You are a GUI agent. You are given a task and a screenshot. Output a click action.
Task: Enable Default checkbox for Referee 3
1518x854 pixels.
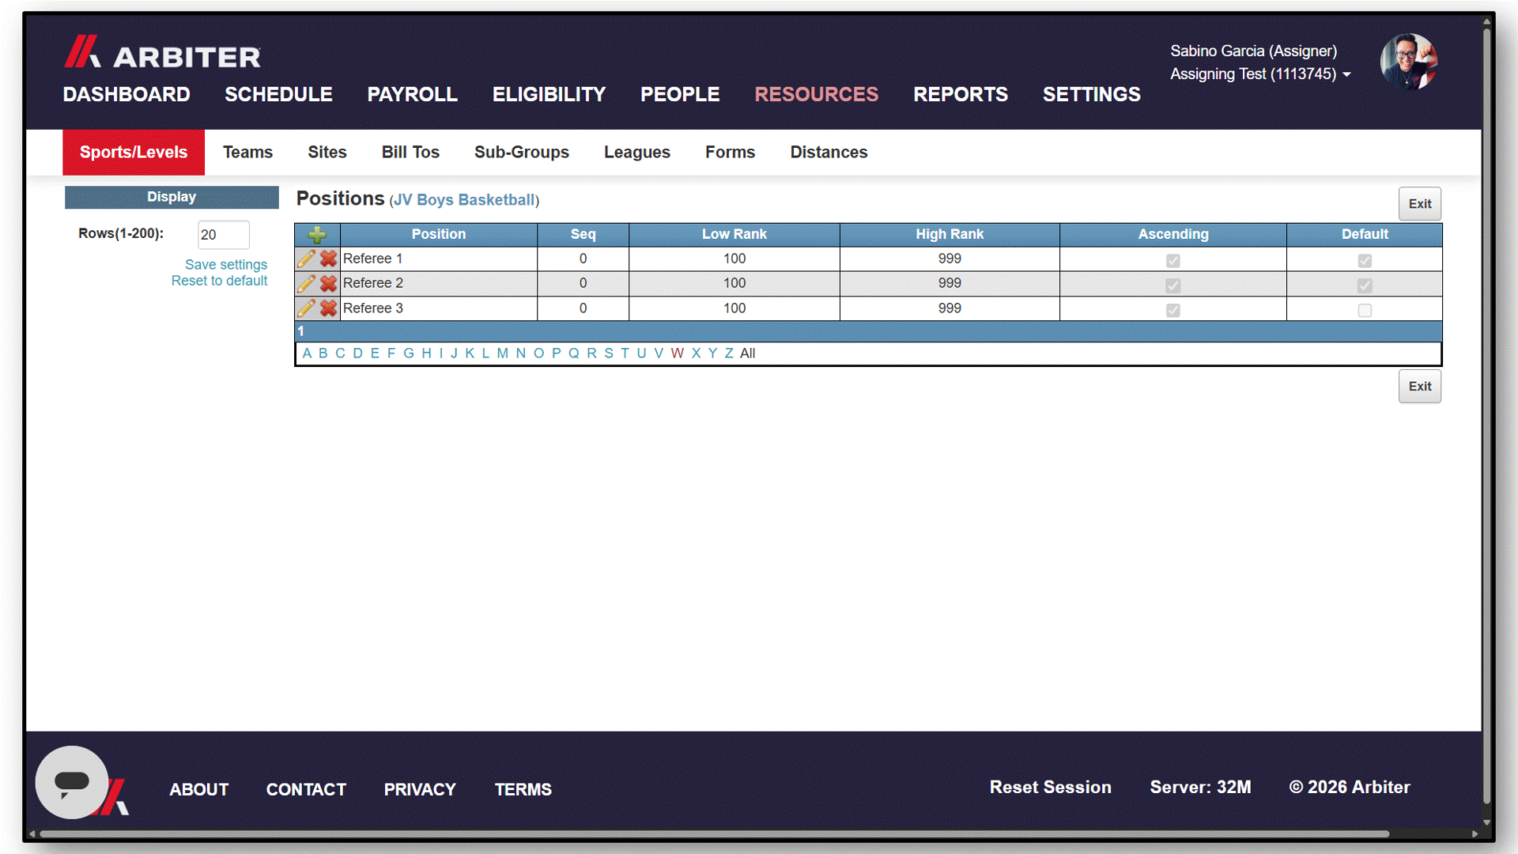coord(1365,310)
